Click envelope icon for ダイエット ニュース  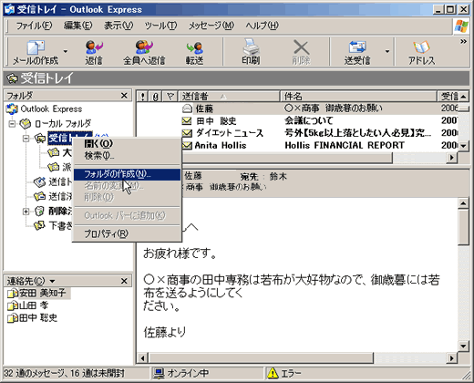(x=187, y=133)
